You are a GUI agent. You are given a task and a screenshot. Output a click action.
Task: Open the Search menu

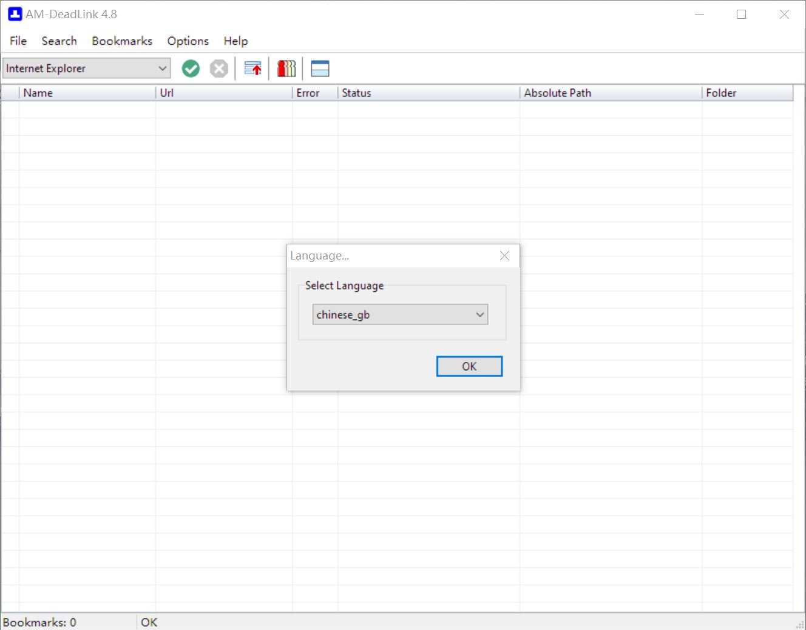coord(59,41)
